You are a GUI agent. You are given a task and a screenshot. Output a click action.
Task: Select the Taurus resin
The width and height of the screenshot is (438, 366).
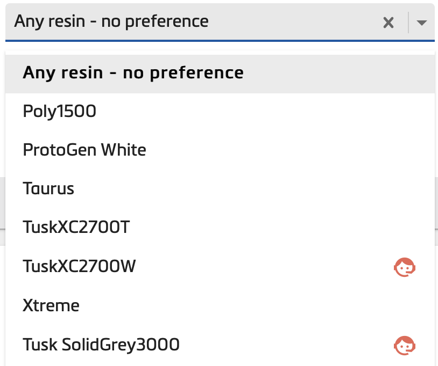tap(48, 189)
